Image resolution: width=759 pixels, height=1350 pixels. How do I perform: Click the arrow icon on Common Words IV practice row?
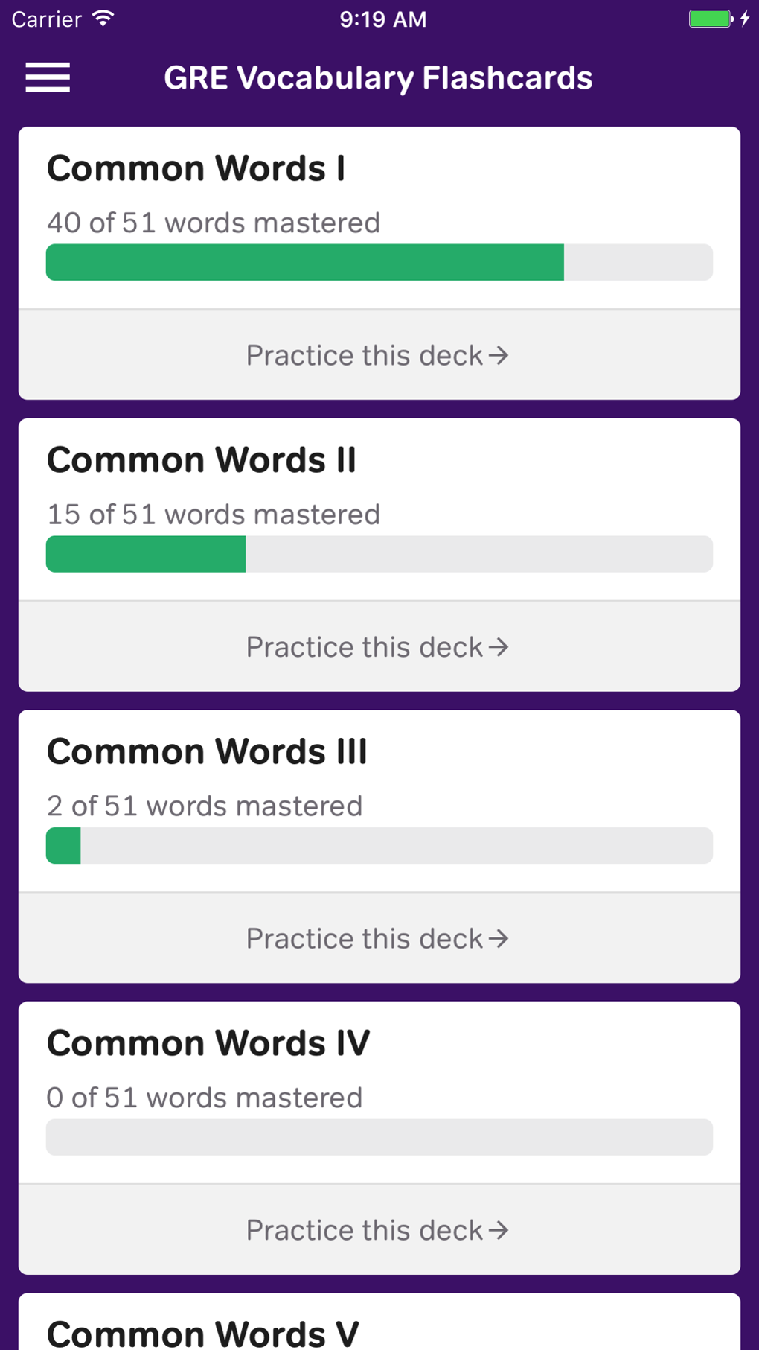pos(500,1230)
